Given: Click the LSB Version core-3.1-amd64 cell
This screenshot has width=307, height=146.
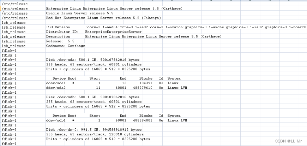Looking at the screenshot, I should pyautogui.click(x=176, y=27).
